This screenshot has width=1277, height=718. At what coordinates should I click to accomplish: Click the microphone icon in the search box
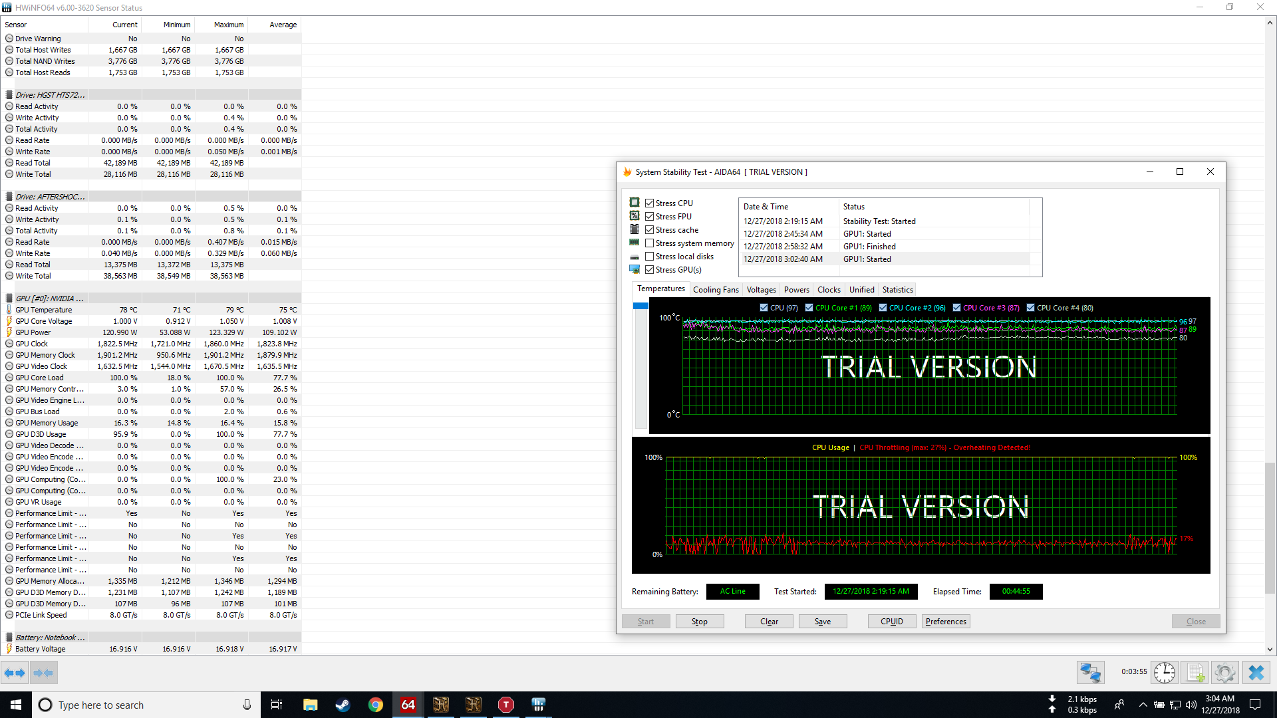point(247,705)
